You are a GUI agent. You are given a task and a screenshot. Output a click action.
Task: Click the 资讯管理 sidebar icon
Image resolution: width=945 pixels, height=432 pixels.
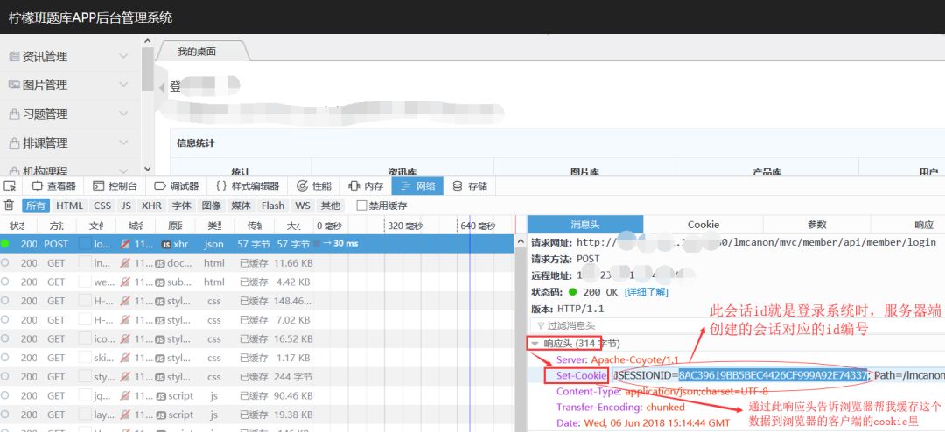tap(14, 56)
